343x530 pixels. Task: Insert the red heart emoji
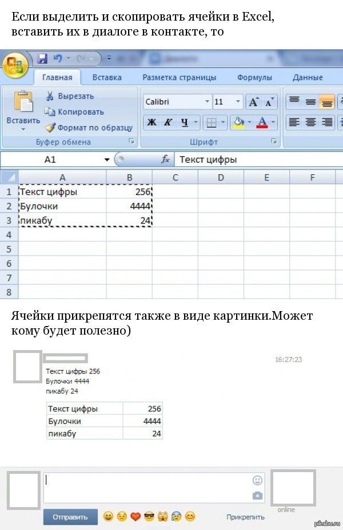pyautogui.click(x=135, y=517)
